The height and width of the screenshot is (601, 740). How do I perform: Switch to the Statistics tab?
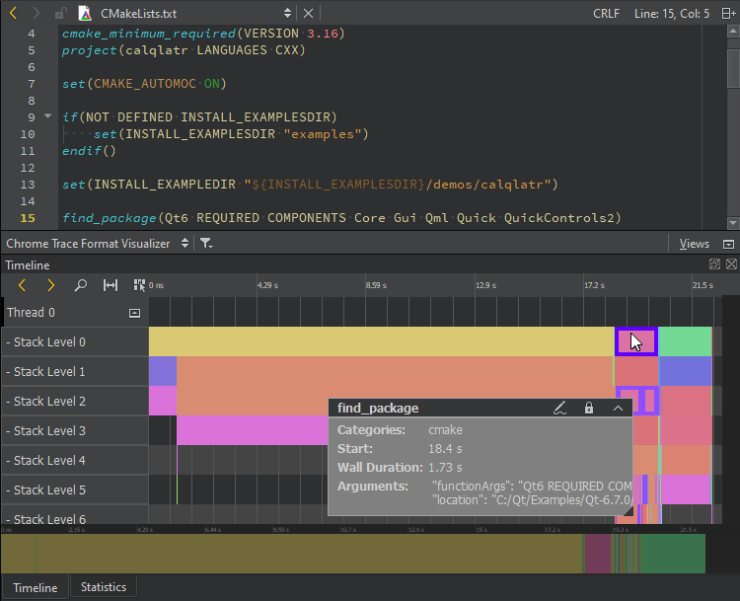click(104, 587)
